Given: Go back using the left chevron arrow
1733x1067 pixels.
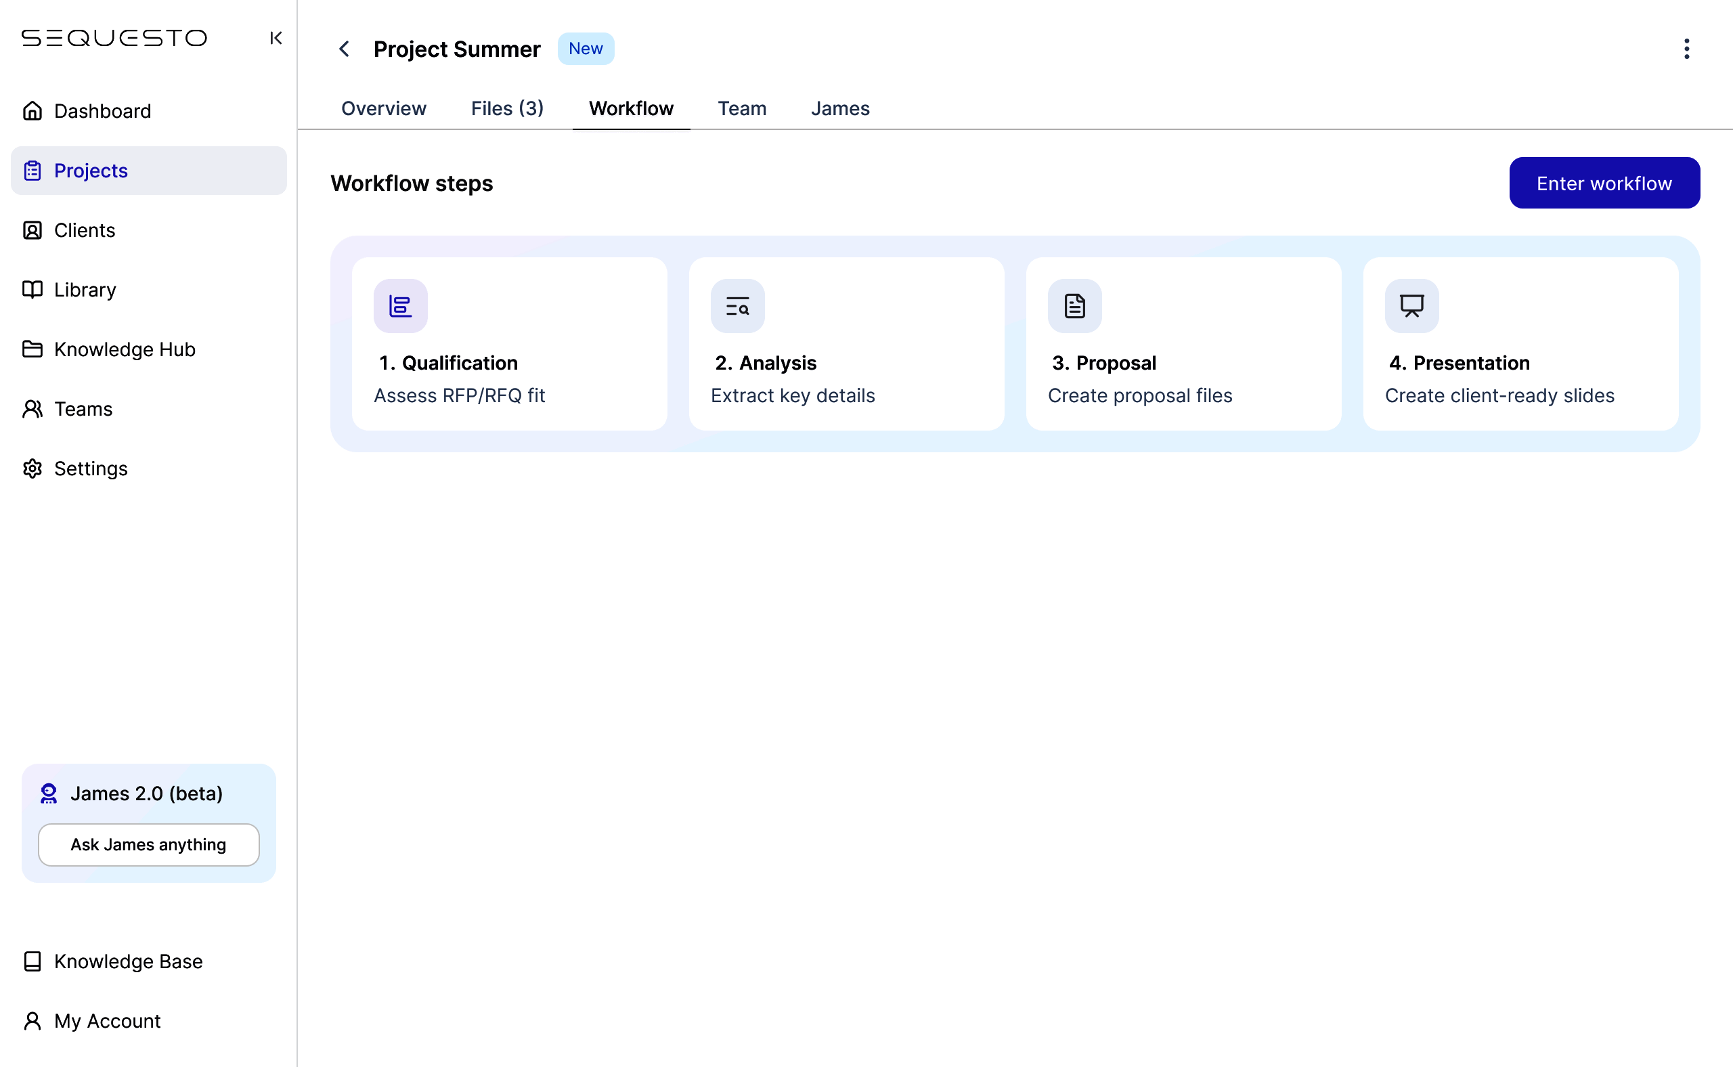Looking at the screenshot, I should coord(345,49).
